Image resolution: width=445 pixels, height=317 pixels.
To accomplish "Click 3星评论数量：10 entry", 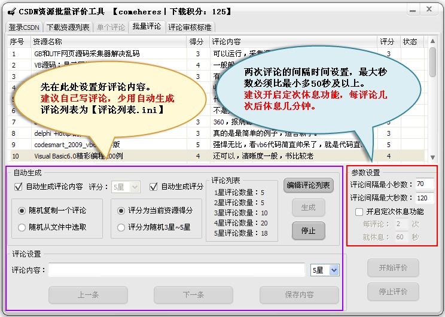I will pos(240,213).
